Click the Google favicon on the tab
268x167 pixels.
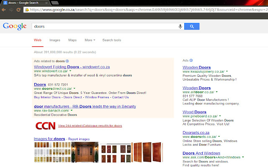coord(5,3)
